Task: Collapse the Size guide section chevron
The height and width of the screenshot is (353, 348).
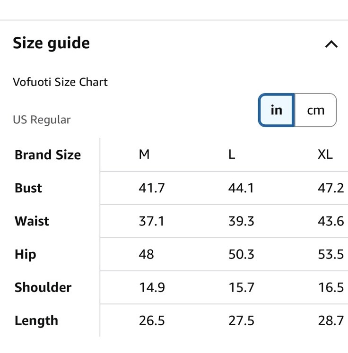Action: (x=331, y=44)
